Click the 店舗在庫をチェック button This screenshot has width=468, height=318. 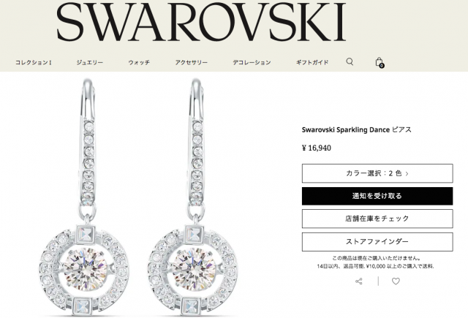pos(377,219)
